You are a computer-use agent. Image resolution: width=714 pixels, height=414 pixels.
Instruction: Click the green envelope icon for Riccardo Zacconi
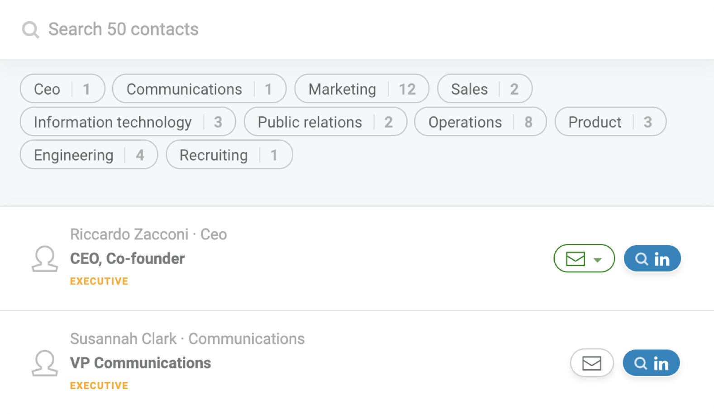(x=575, y=259)
